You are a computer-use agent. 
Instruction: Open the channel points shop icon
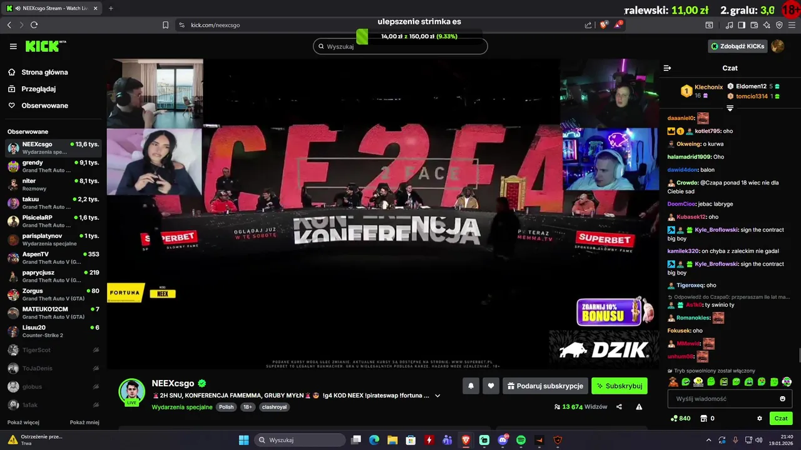[x=703, y=419]
